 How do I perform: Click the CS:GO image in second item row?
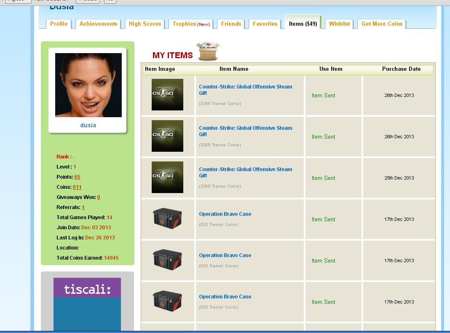(x=167, y=136)
